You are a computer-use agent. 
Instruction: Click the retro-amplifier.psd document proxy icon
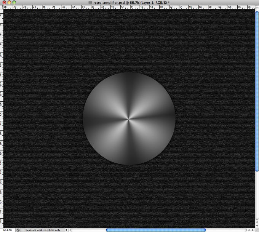[x=90, y=3]
